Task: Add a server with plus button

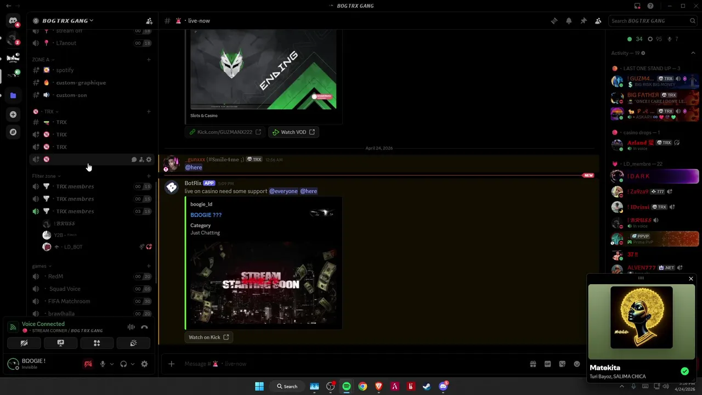Action: pos(13,114)
